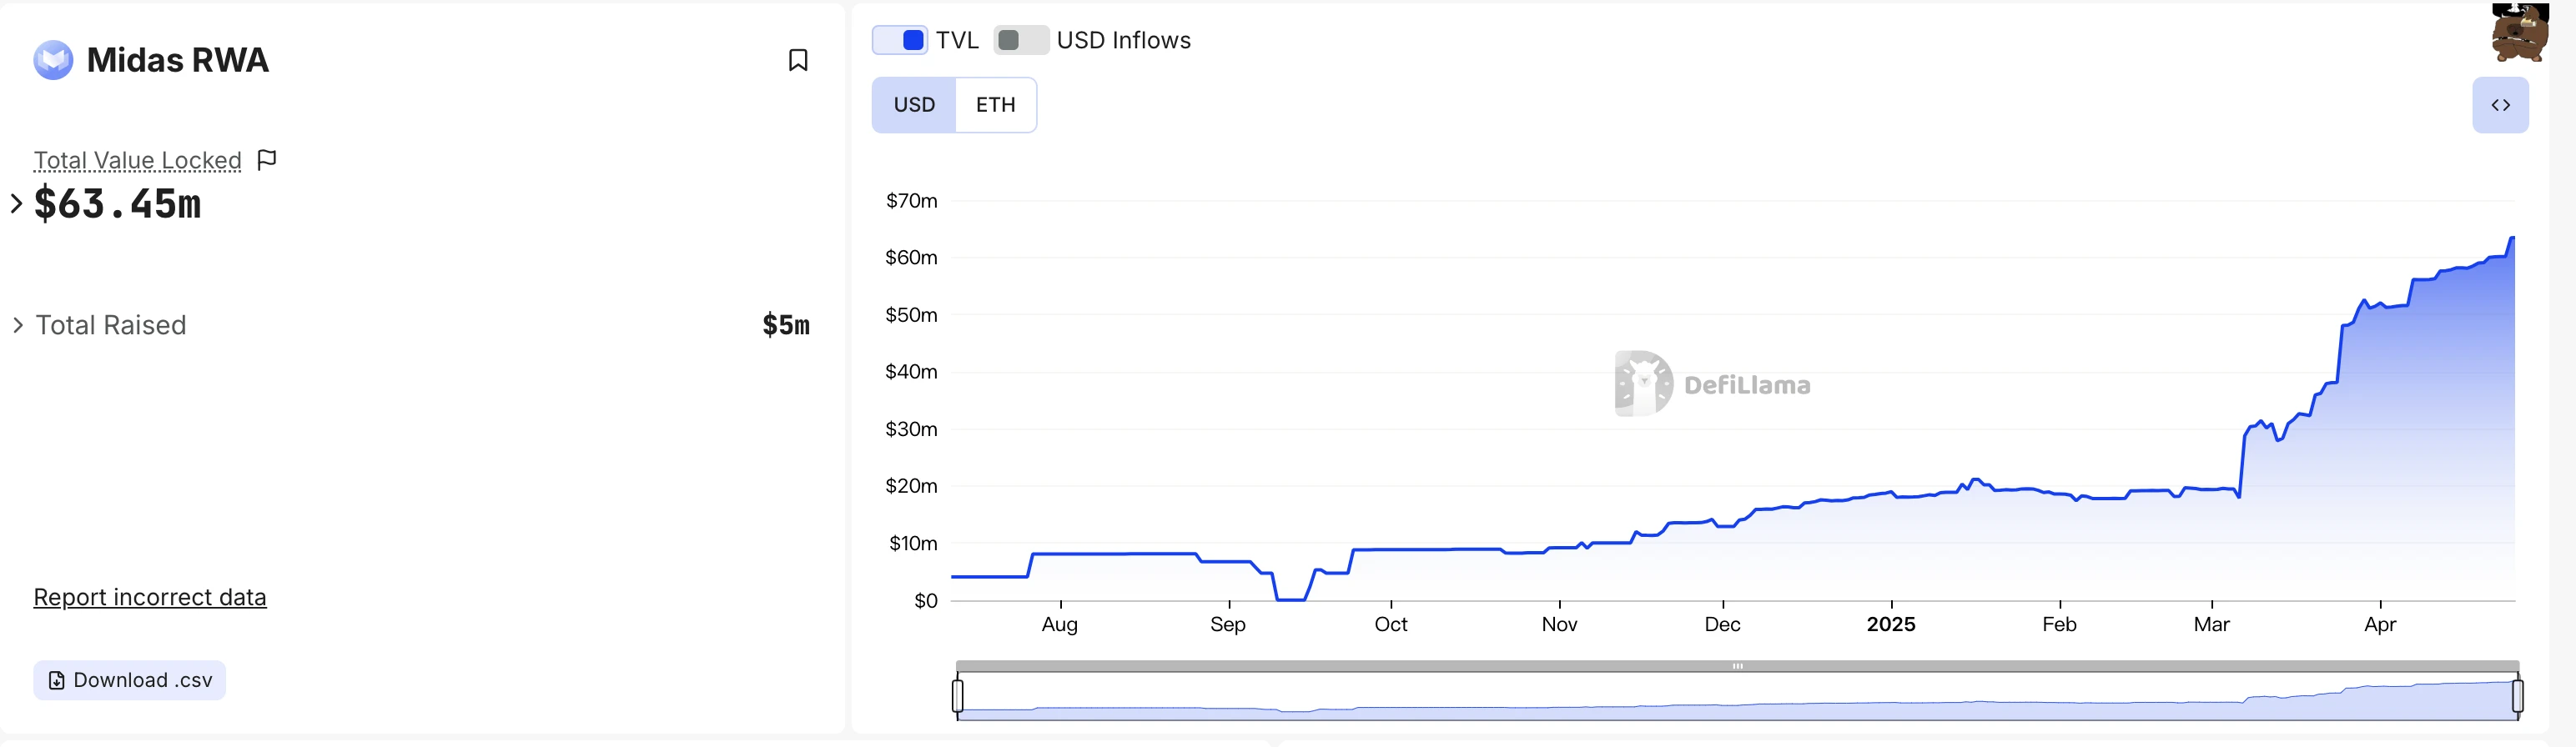Click the right handle of range slider
Viewport: 2576px width, 747px height.
point(2517,695)
